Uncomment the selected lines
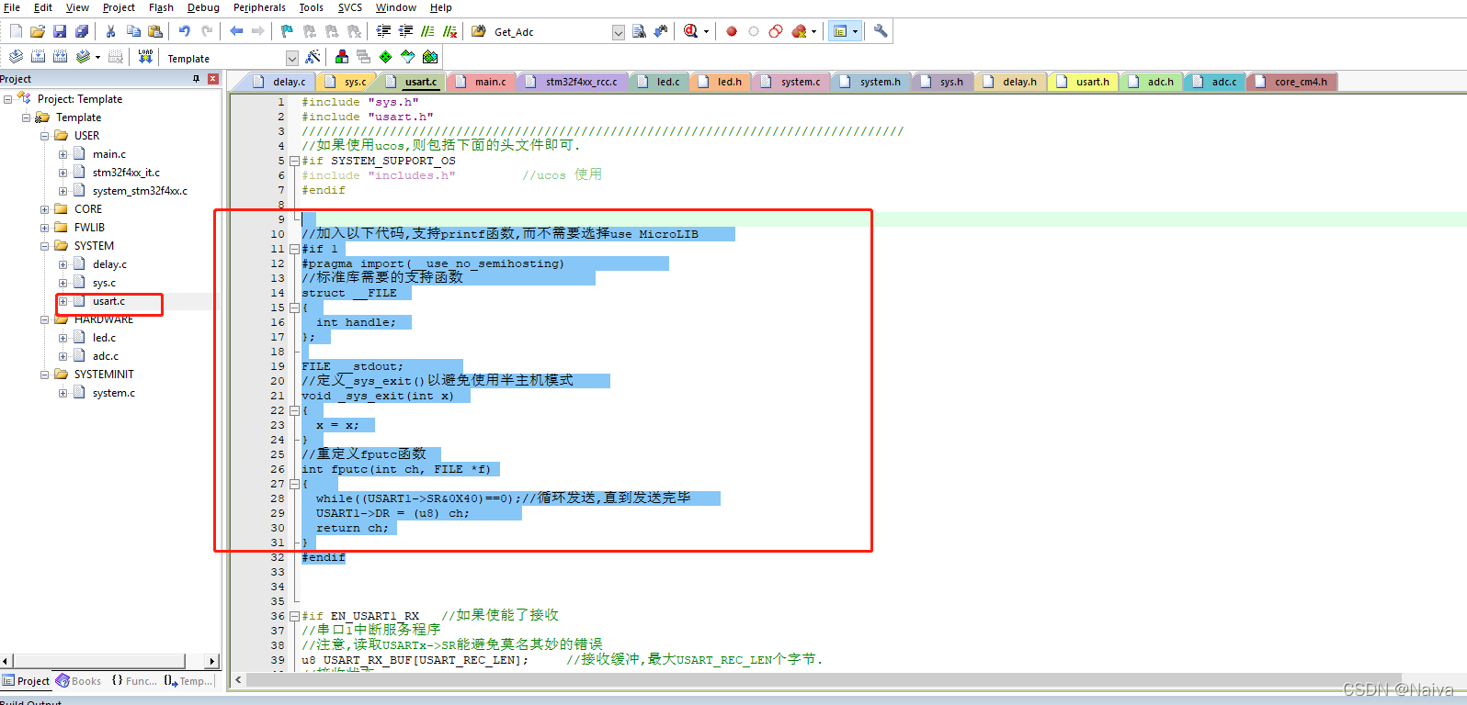The image size is (1467, 705). 449,31
